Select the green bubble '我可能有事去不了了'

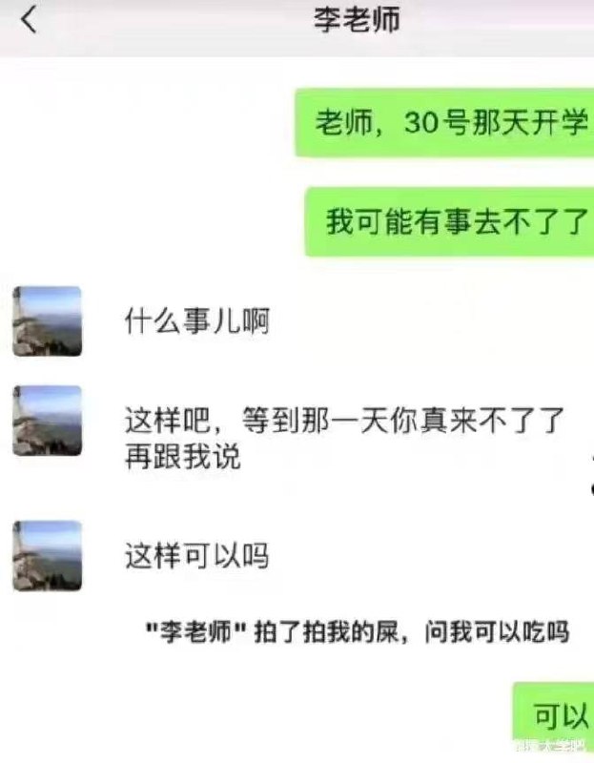[x=449, y=222]
